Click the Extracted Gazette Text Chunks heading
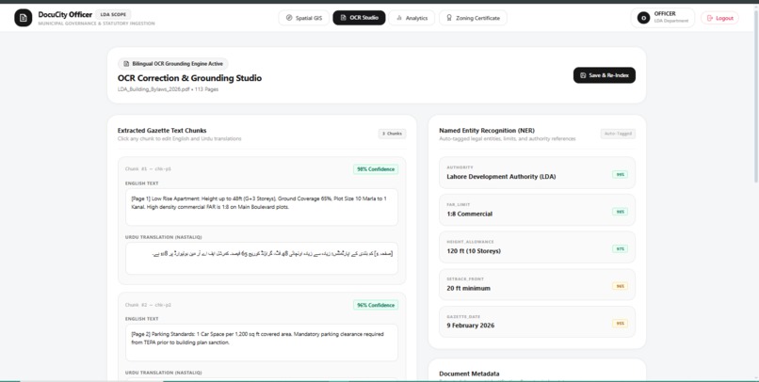The image size is (759, 382). coord(162,131)
